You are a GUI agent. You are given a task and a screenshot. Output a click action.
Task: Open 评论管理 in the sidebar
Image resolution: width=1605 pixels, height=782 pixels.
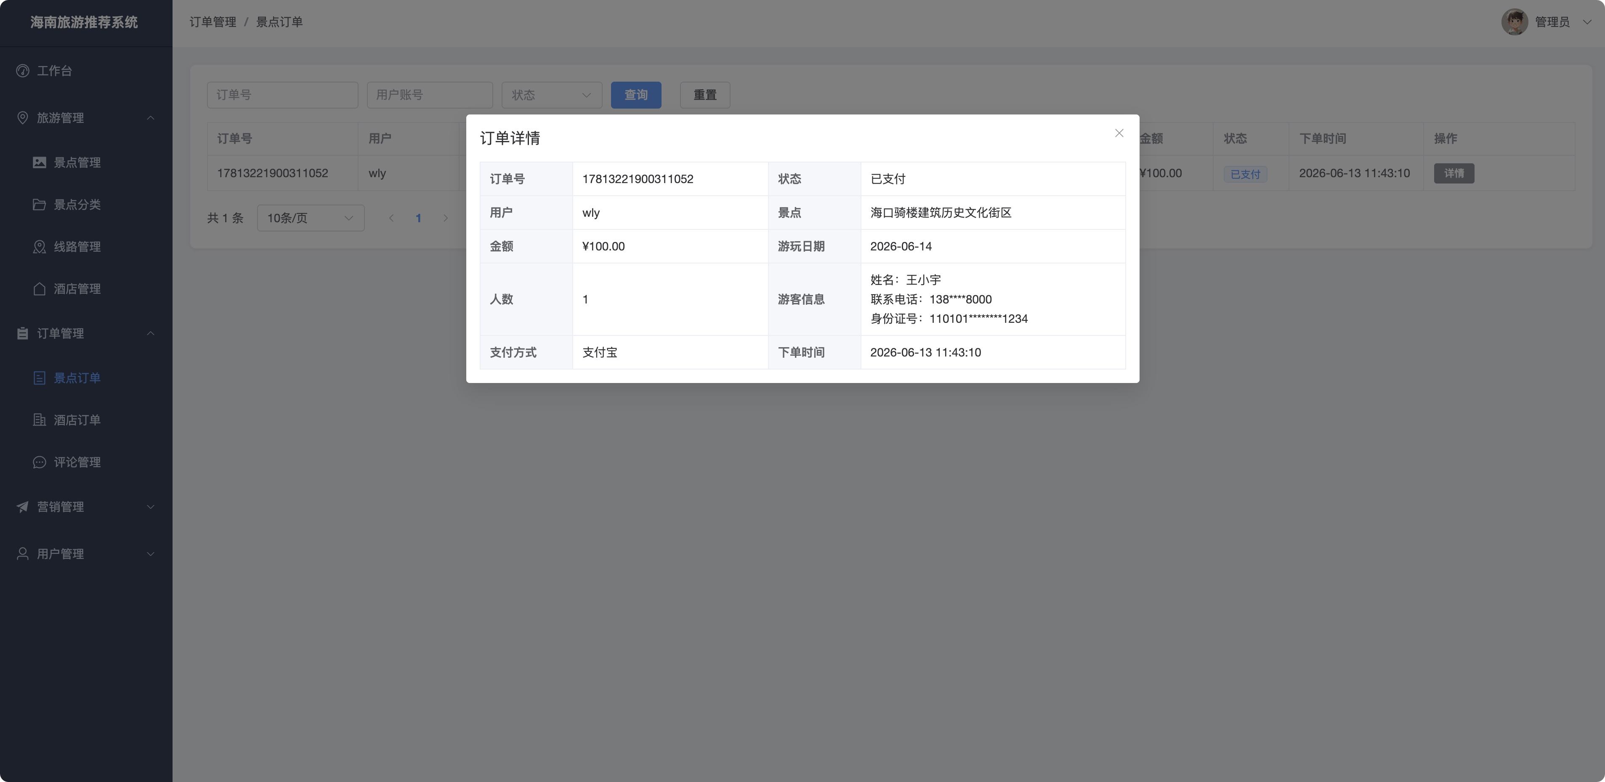click(x=86, y=463)
